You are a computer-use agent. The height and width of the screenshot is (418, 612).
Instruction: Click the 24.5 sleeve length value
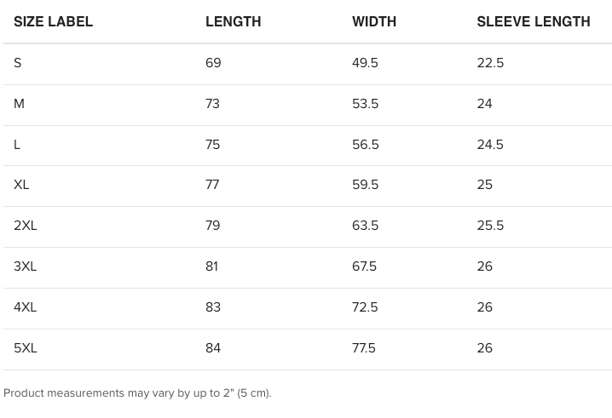click(490, 145)
